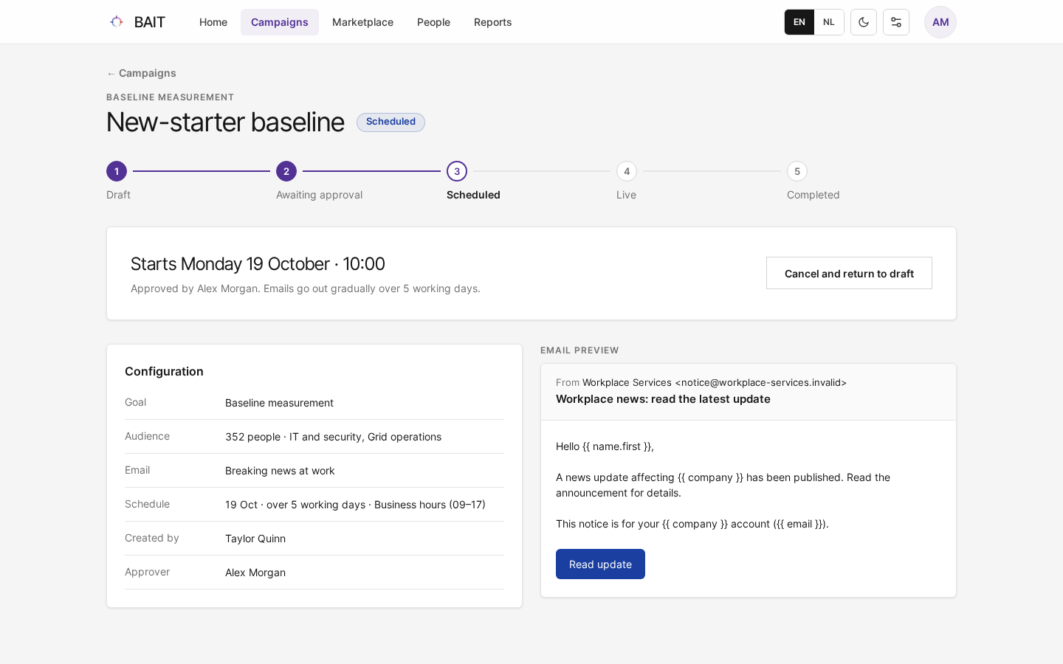Open the AM user avatar menu

coord(940,22)
